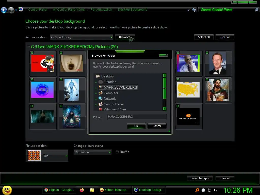Click the network tray icon
This screenshot has height=195, width=260.
click(x=209, y=190)
